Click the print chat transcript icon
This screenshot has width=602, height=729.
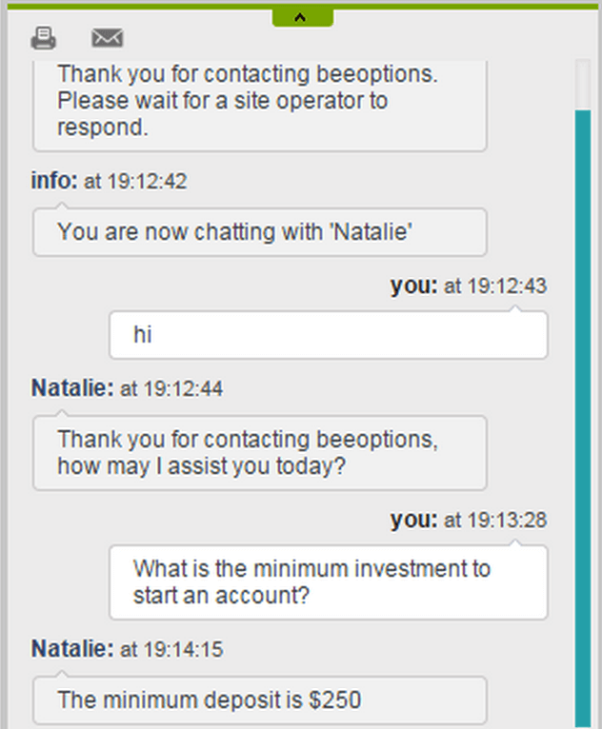click(x=43, y=38)
